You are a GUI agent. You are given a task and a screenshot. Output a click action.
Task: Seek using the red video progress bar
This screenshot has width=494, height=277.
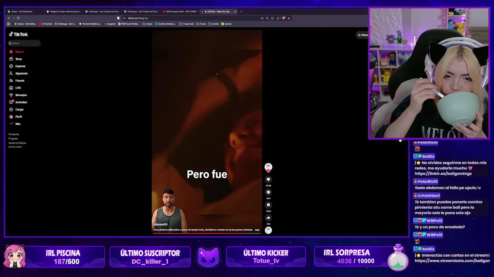(207, 233)
